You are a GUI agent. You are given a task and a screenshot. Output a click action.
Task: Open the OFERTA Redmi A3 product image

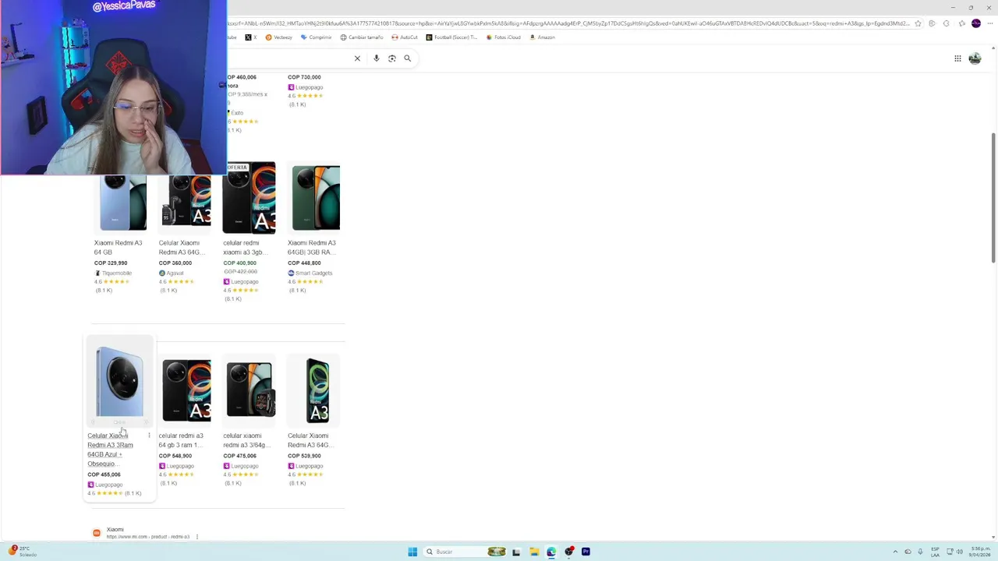(x=249, y=199)
